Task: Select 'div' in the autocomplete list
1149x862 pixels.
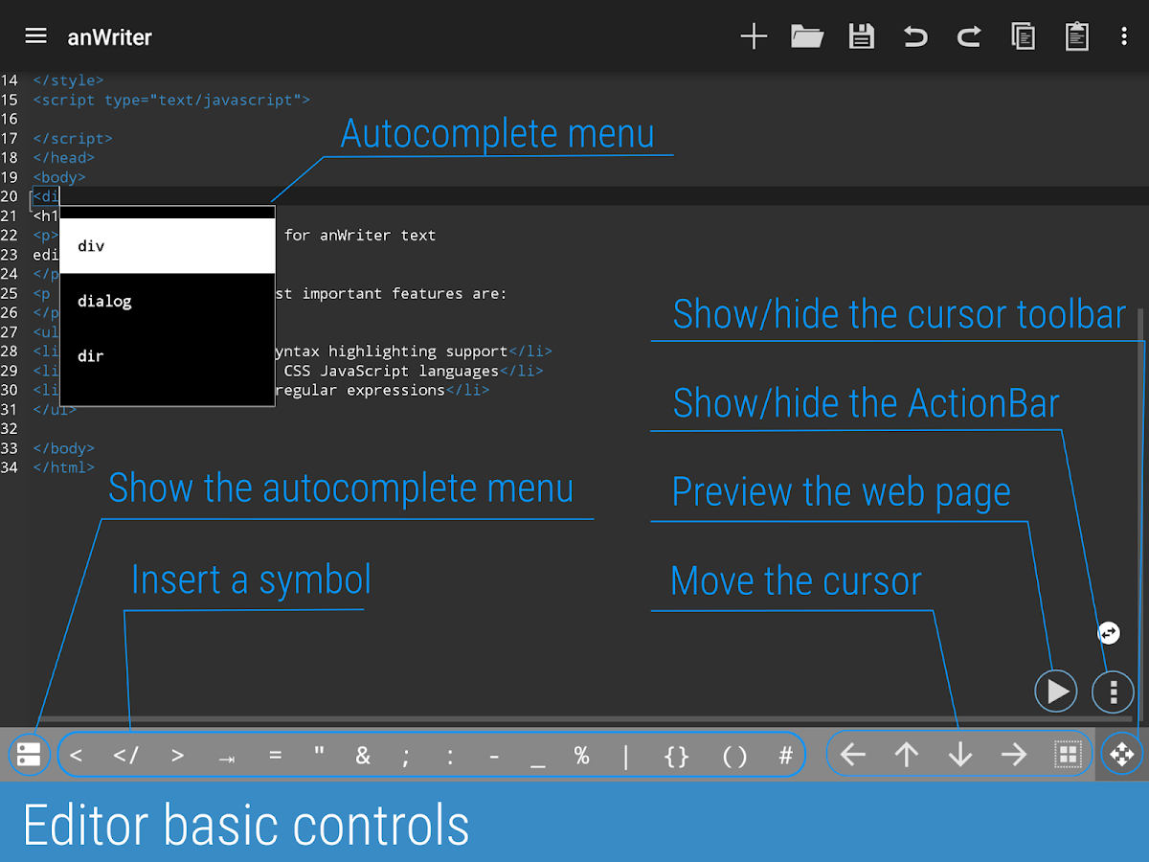Action: [168, 246]
